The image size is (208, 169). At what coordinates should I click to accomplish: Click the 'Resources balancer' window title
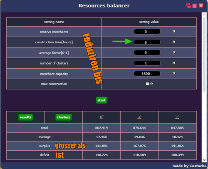point(104,6)
